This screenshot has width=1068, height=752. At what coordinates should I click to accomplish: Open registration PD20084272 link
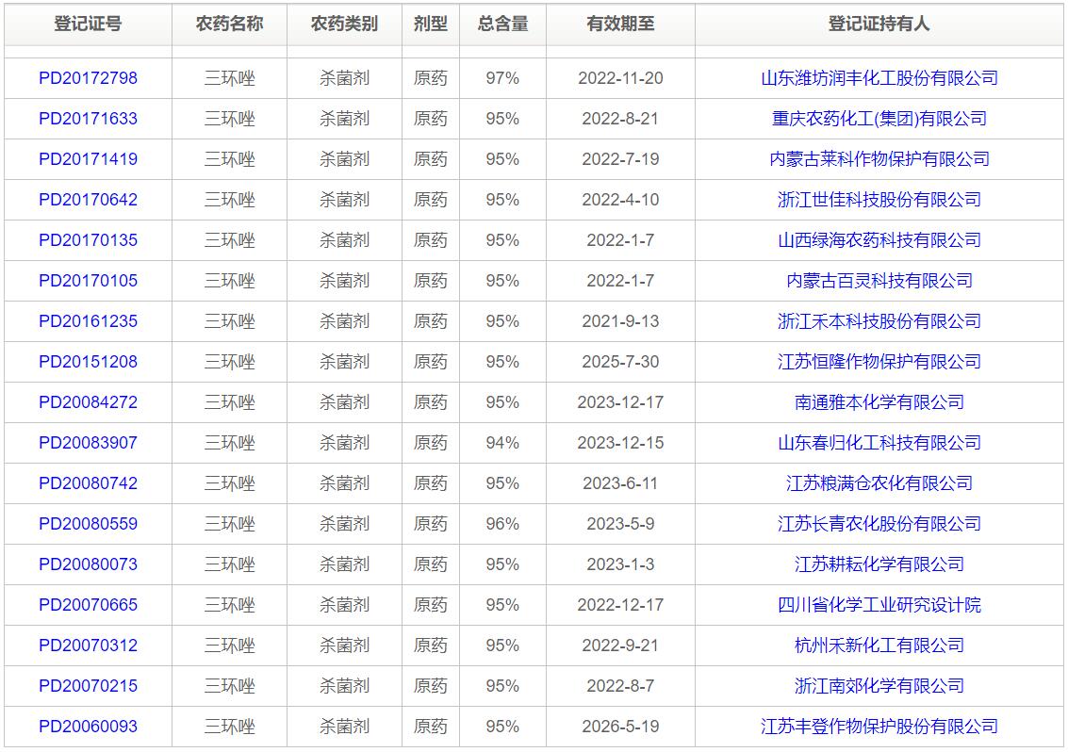click(x=88, y=402)
